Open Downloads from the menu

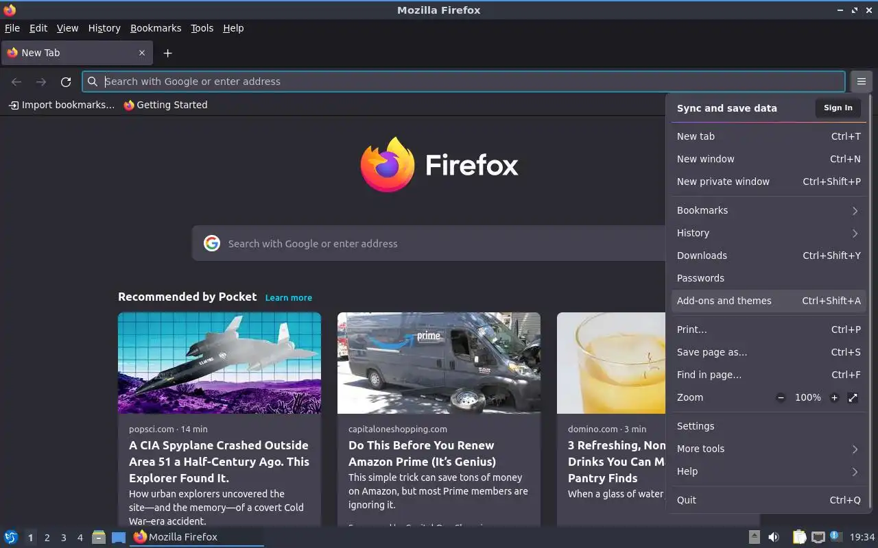coord(768,256)
